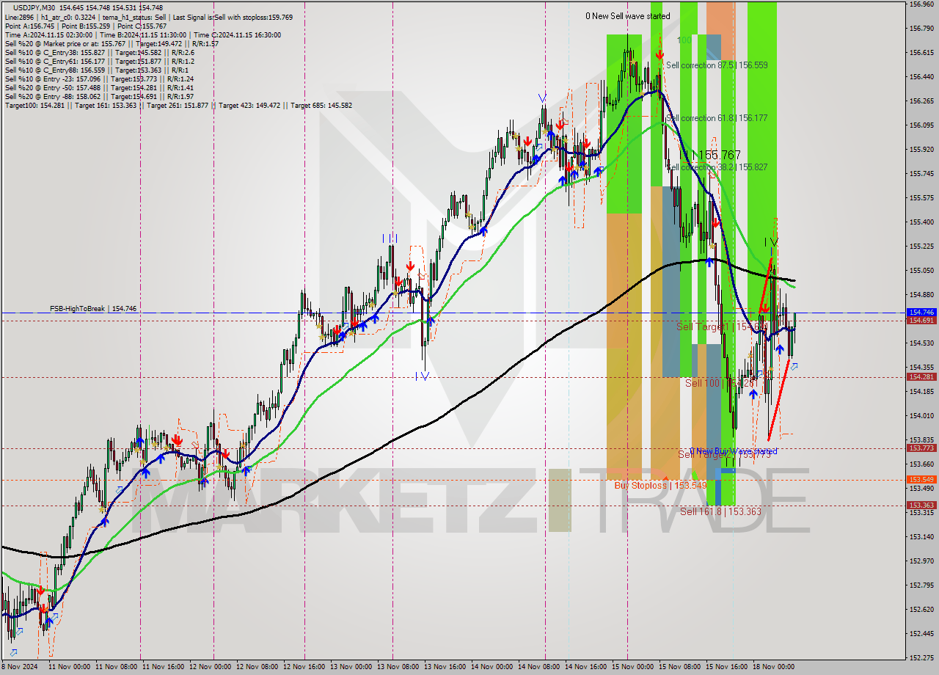The width and height of the screenshot is (939, 675).
Task: Click the 'Buy Stoploss | 153.549' label
Action: [661, 485]
